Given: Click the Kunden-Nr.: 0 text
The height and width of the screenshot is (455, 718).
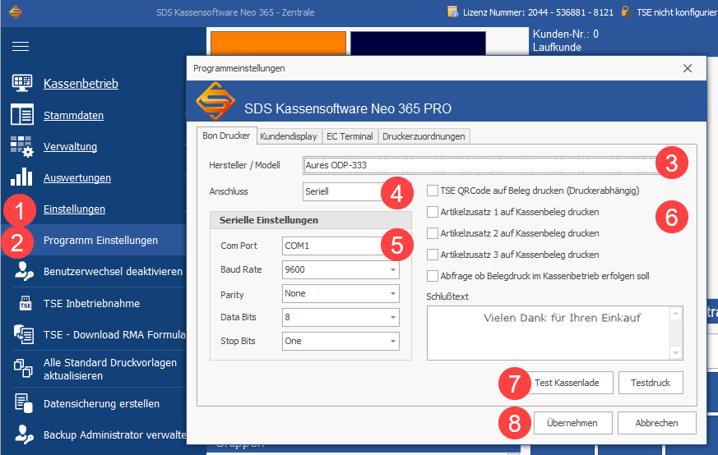Looking at the screenshot, I should (566, 34).
